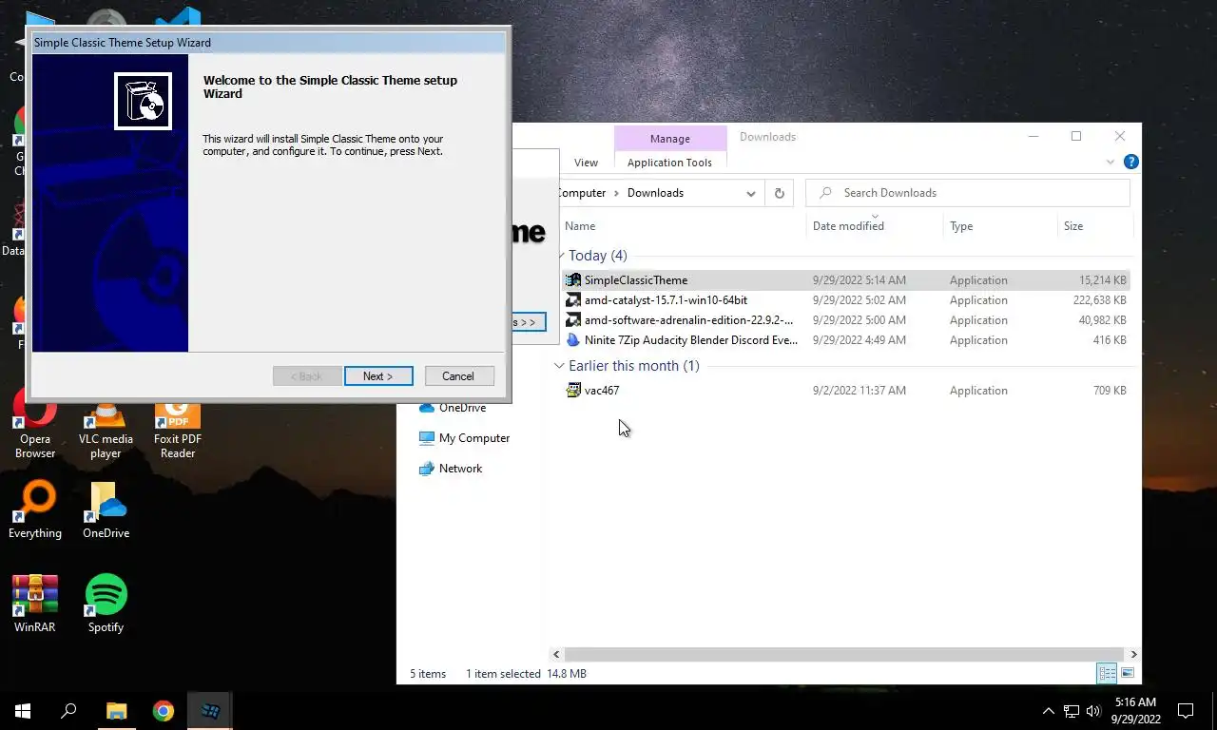Image resolution: width=1217 pixels, height=730 pixels.
Task: Open the taskbar clock and date
Action: point(1135,710)
